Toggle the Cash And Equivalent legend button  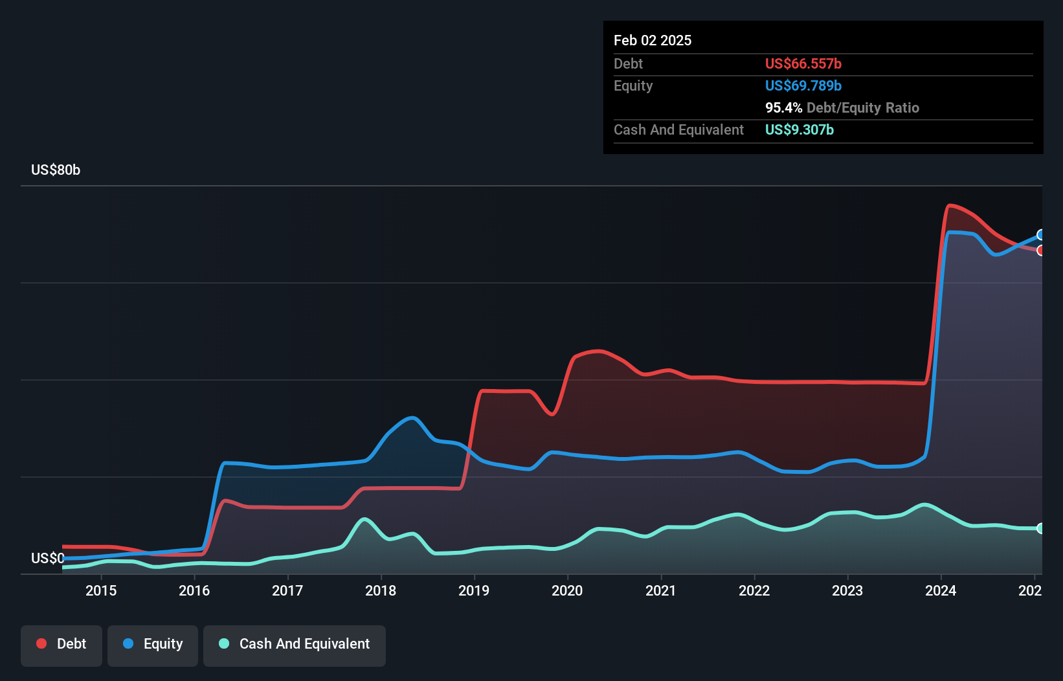(295, 645)
